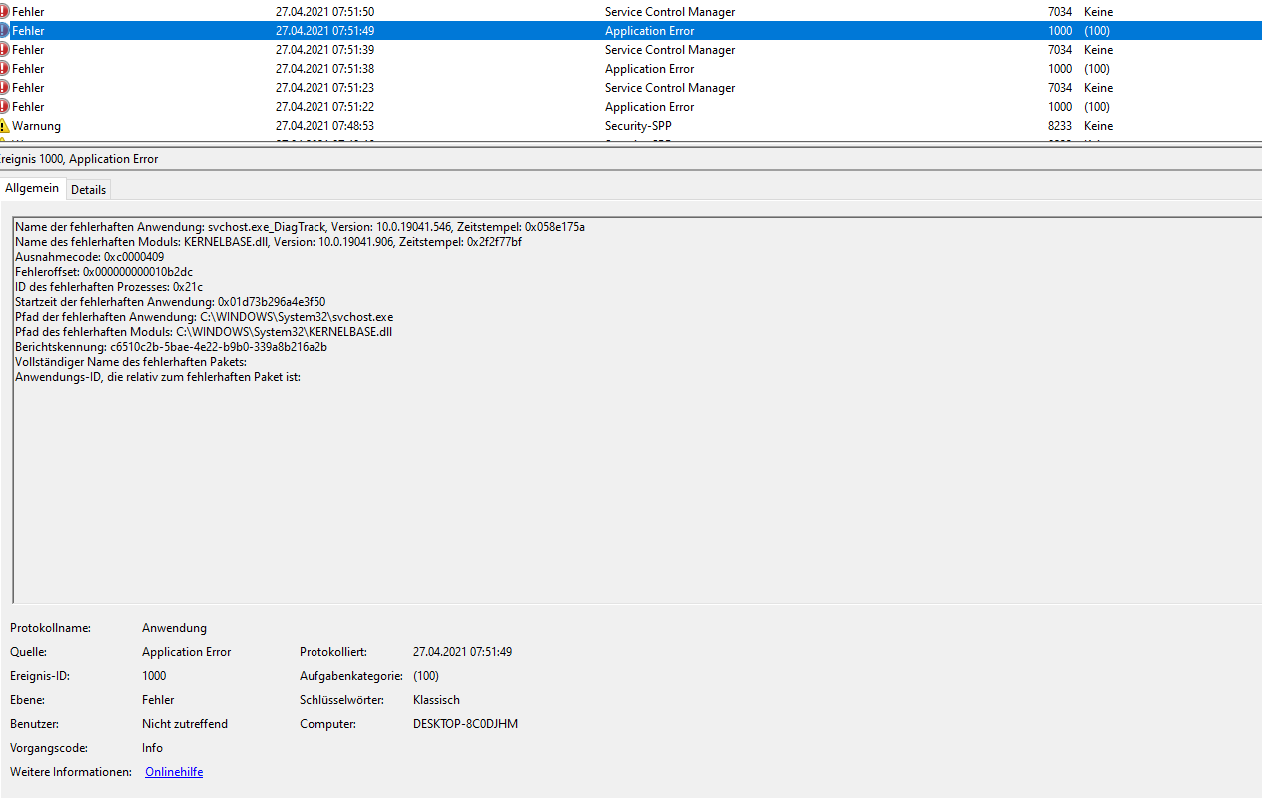Select the date cell 27.04.2021 07:51:50
1262x798 pixels.
(x=324, y=12)
